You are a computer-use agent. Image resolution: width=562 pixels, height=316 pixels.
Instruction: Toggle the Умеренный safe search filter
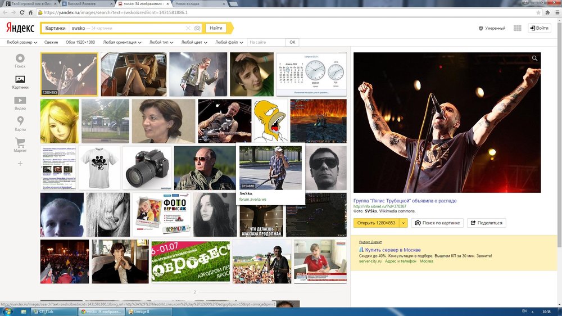point(492,28)
